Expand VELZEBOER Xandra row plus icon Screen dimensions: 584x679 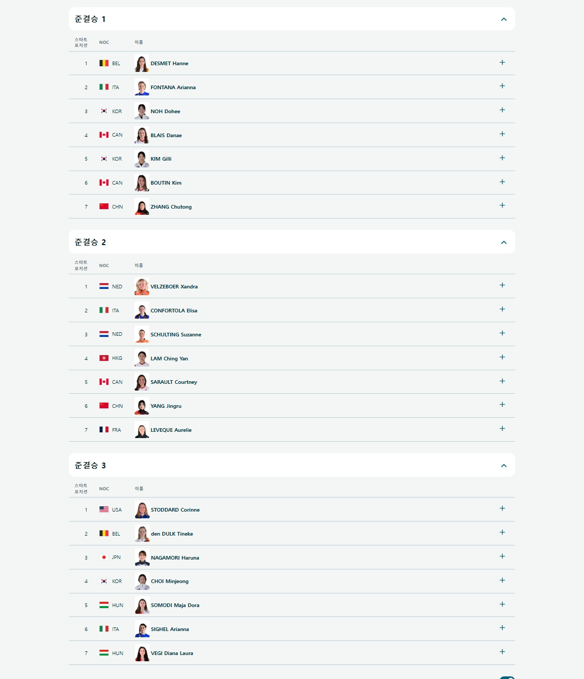coord(502,285)
